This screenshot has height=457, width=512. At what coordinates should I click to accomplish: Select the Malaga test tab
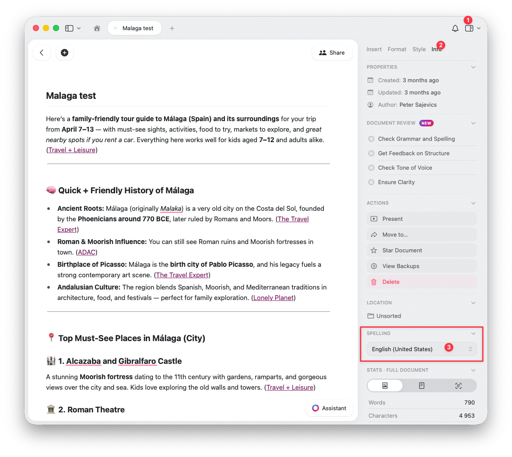134,28
